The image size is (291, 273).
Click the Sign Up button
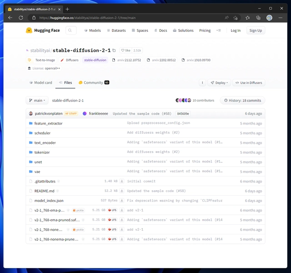[256, 30]
